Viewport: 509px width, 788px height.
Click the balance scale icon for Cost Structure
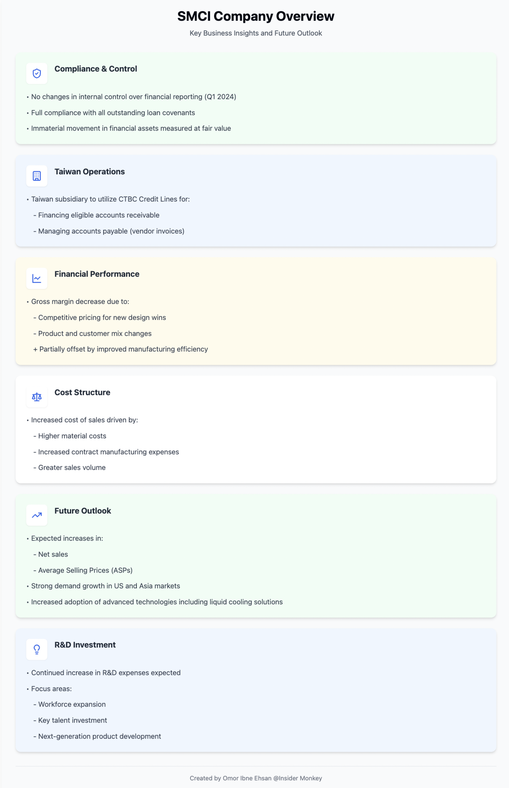tap(37, 397)
